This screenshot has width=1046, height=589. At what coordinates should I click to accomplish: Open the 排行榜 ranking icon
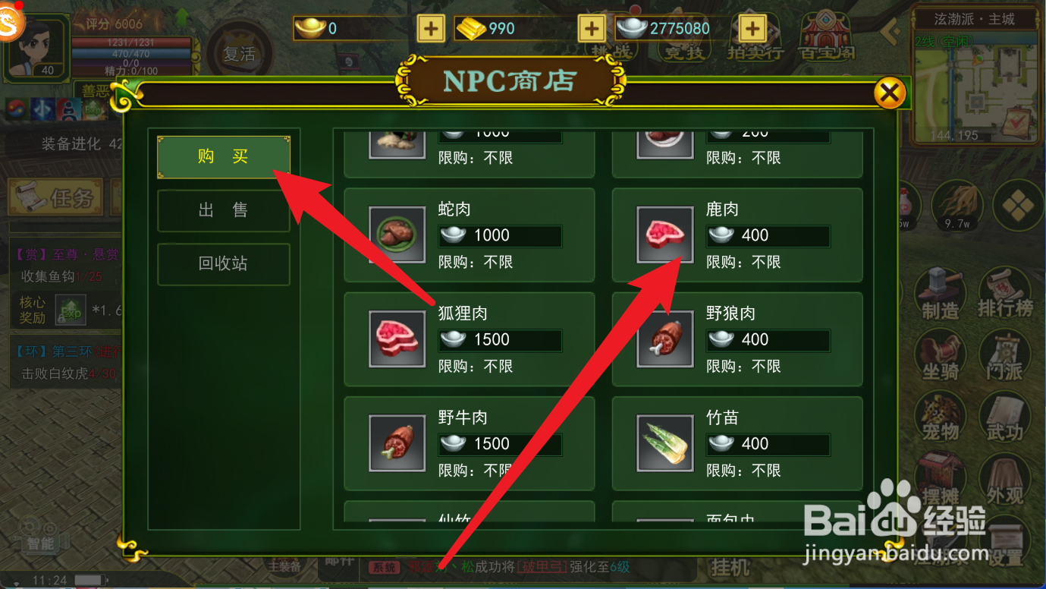tap(1005, 293)
